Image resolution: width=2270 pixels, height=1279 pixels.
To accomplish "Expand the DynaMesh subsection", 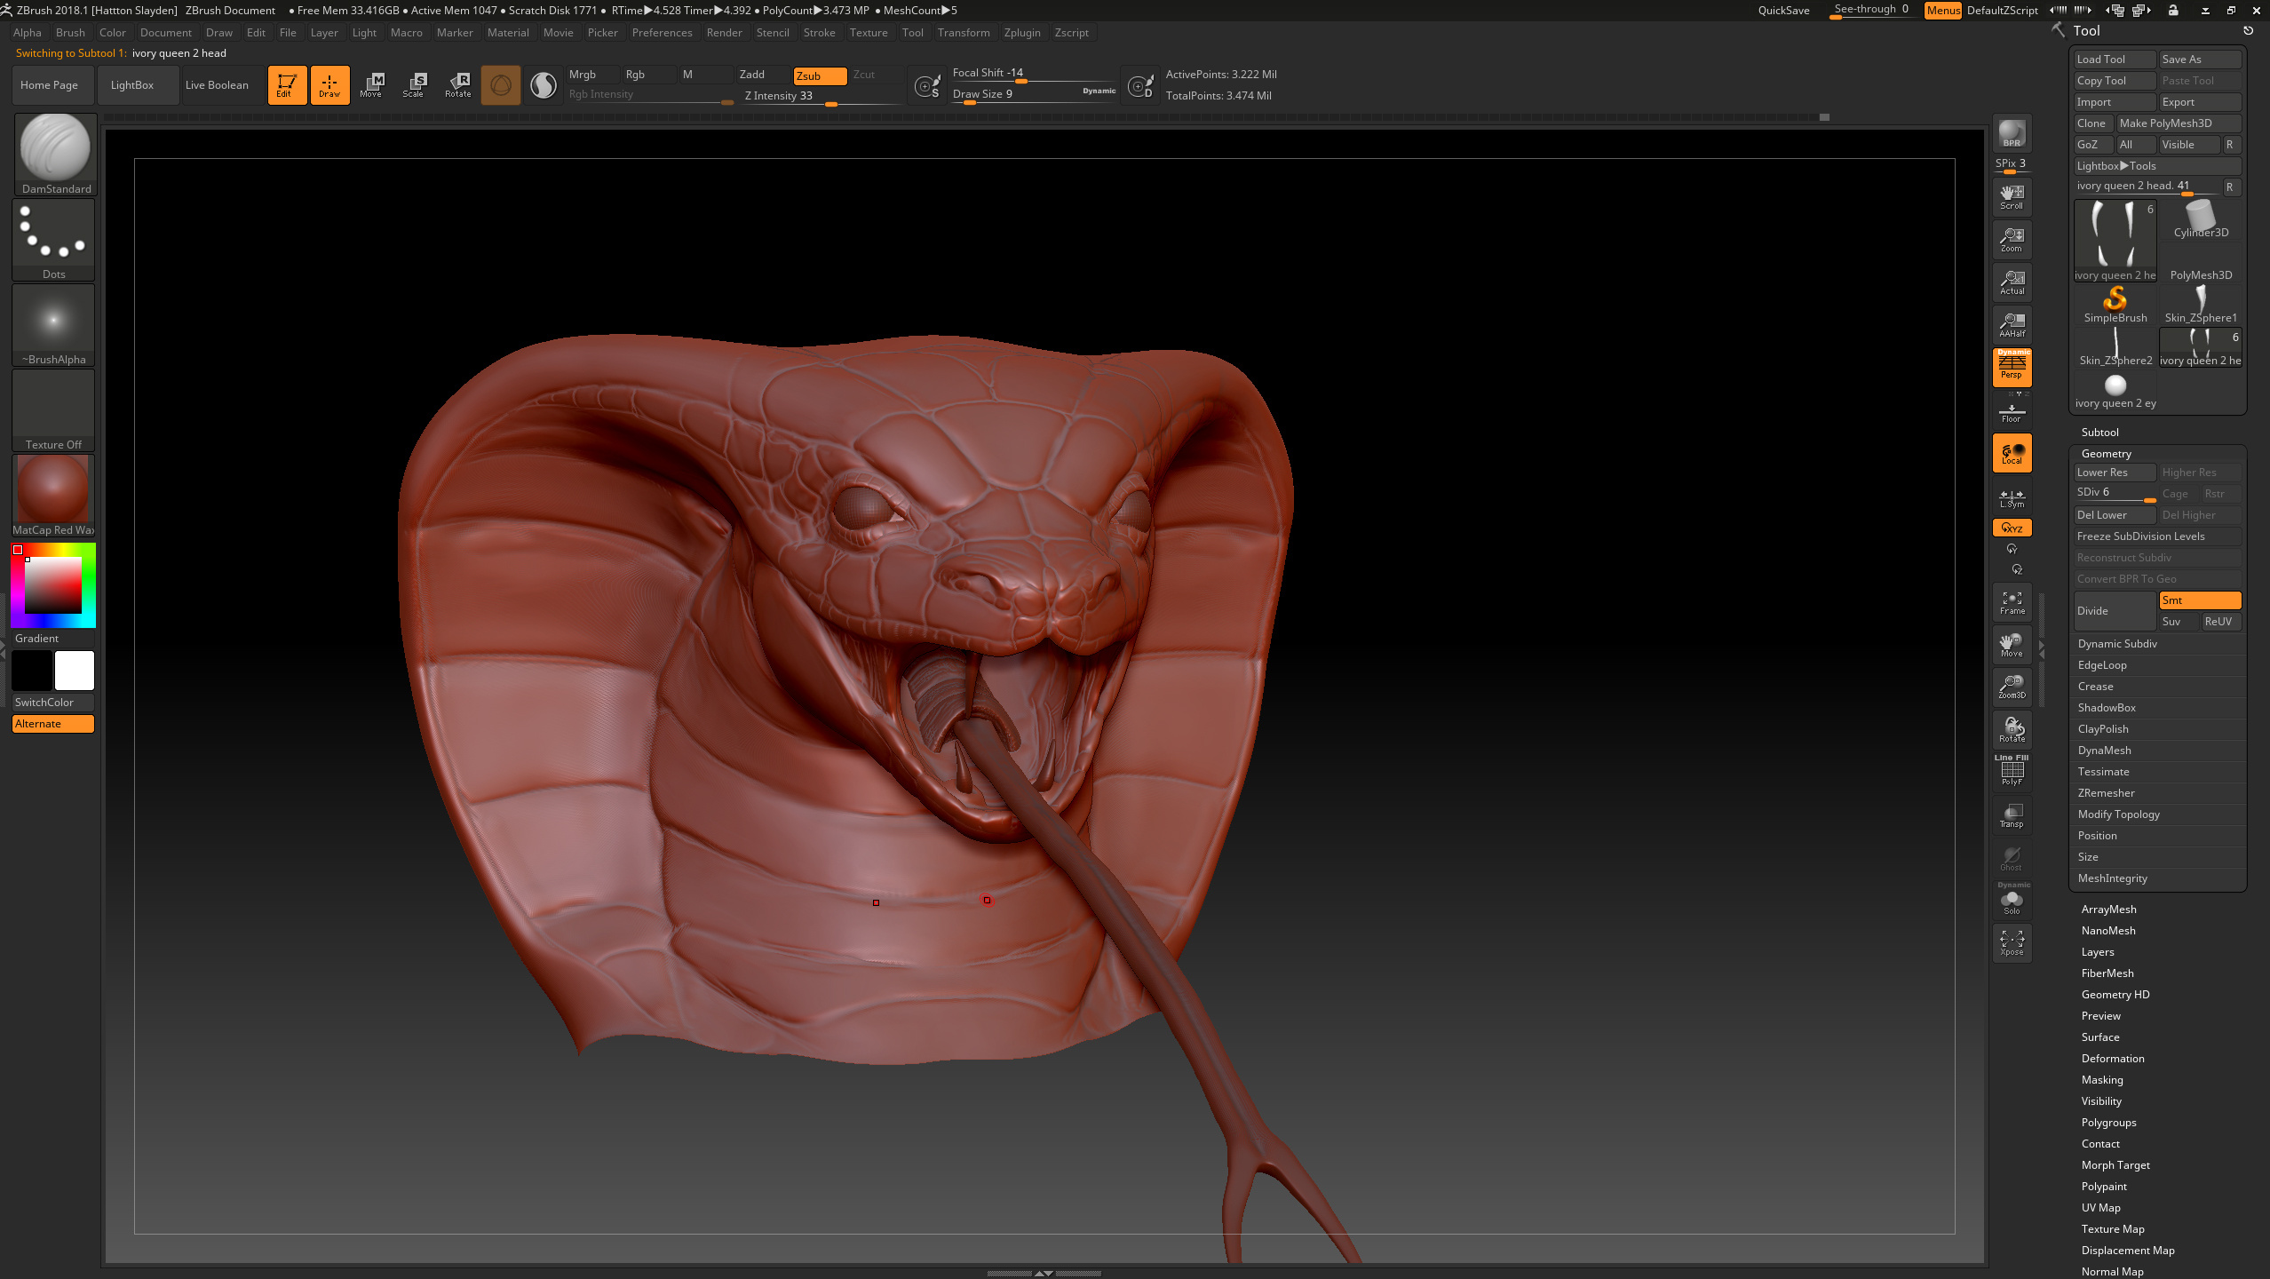I will point(2104,751).
